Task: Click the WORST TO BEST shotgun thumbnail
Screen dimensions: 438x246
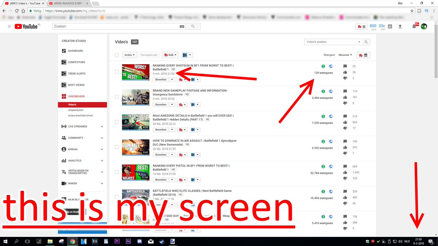Action: click(135, 72)
